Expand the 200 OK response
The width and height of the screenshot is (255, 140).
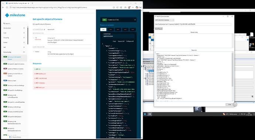coord(62,69)
